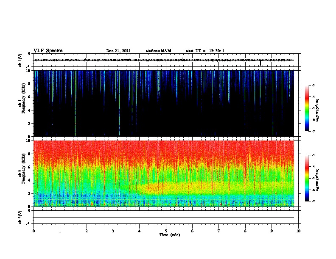Click time axis tick label "9"
This screenshot has height=259, width=336.
pyautogui.click(x=272, y=231)
